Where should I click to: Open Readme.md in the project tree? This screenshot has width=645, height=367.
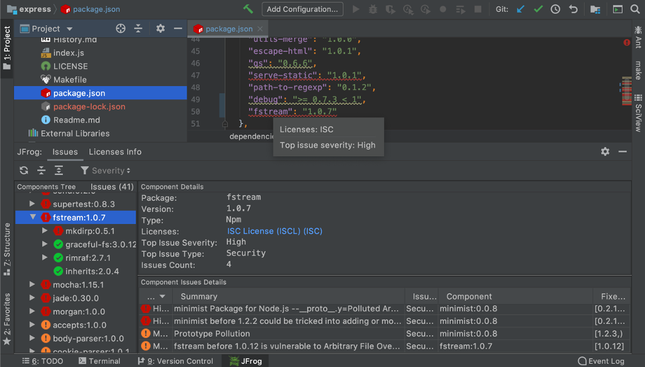coord(77,120)
